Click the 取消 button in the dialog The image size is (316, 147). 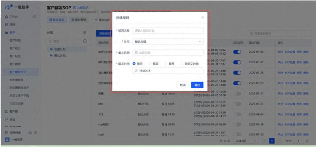point(182,85)
